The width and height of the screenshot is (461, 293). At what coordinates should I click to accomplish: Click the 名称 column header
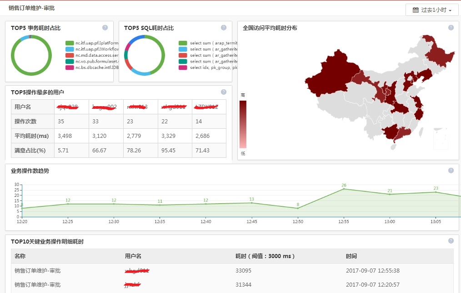20,256
